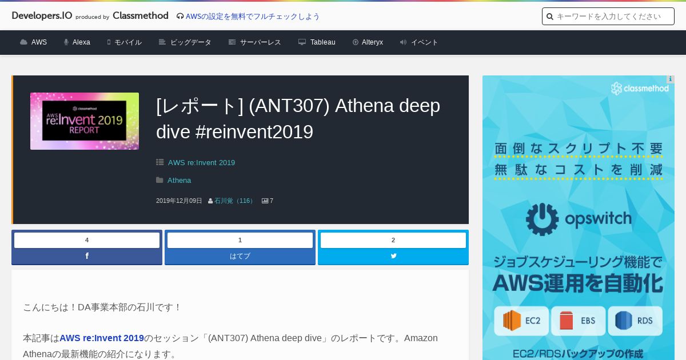
Task: Click the greeting text こんにちは！DA事業本部の石川です！
Action: [x=102, y=307]
